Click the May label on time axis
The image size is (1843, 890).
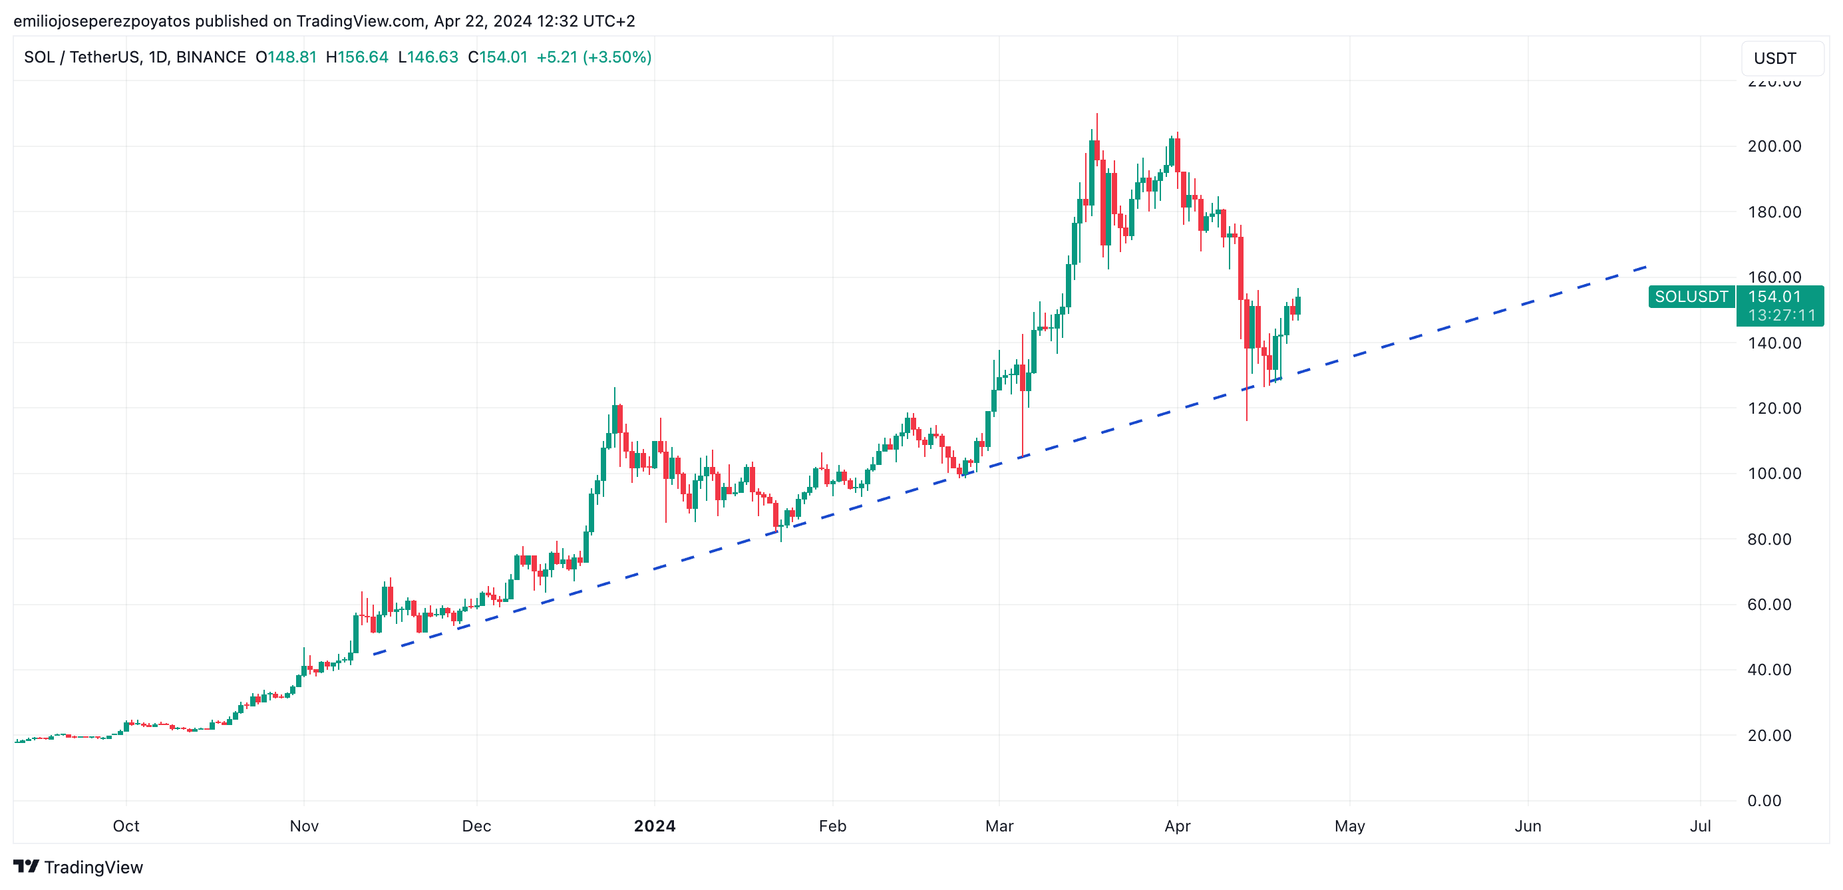click(x=1350, y=825)
